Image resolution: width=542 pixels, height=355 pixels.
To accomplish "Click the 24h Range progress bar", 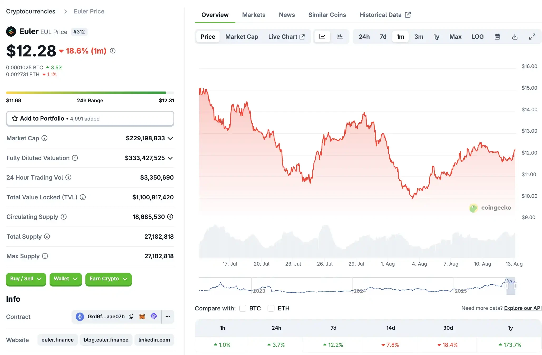I will click(90, 93).
